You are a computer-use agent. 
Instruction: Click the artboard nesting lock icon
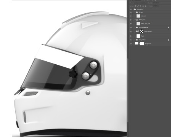click(x=143, y=6)
